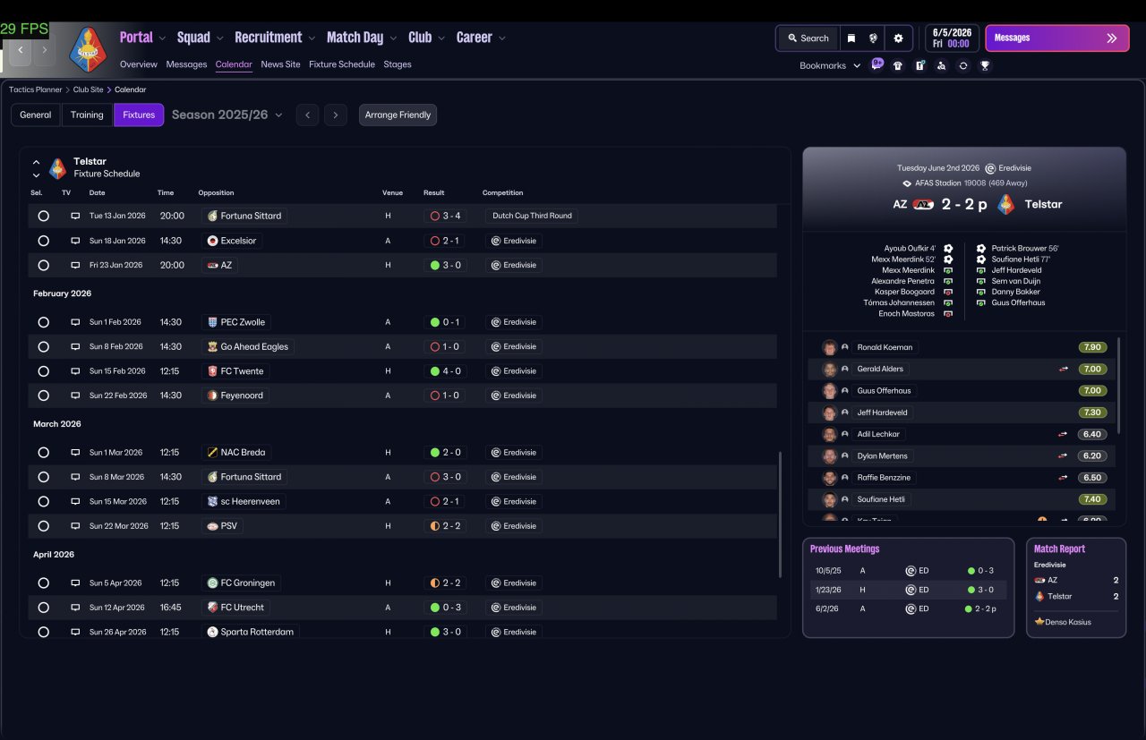Switch to the General calendar tab
The width and height of the screenshot is (1146, 740).
pos(36,115)
